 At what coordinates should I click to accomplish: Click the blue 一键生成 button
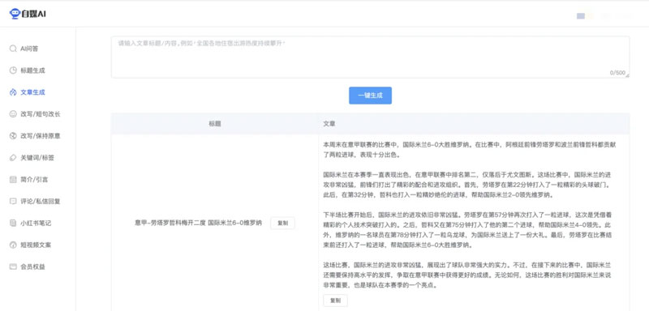click(x=370, y=96)
